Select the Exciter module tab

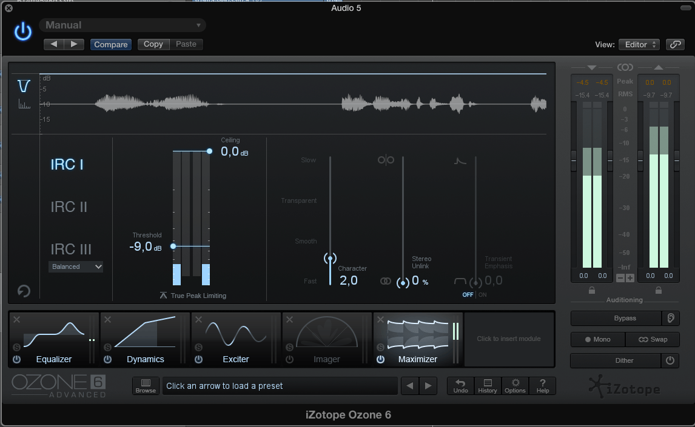pyautogui.click(x=236, y=339)
